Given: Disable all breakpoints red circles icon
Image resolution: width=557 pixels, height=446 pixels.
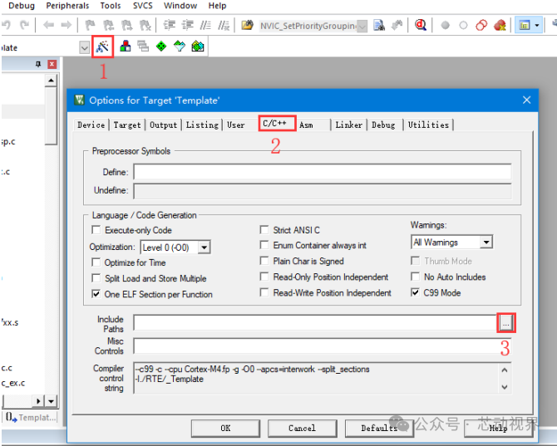Looking at the screenshot, I should coord(481,25).
